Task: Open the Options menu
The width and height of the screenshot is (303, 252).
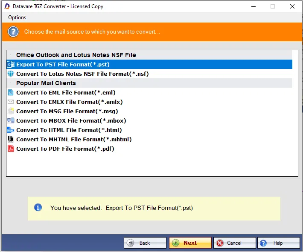Action: click(17, 17)
